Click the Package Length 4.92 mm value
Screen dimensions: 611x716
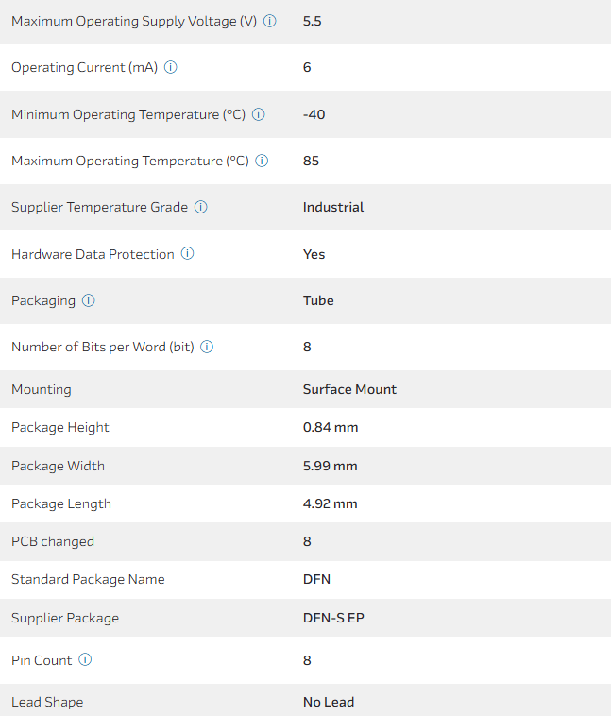[331, 503]
